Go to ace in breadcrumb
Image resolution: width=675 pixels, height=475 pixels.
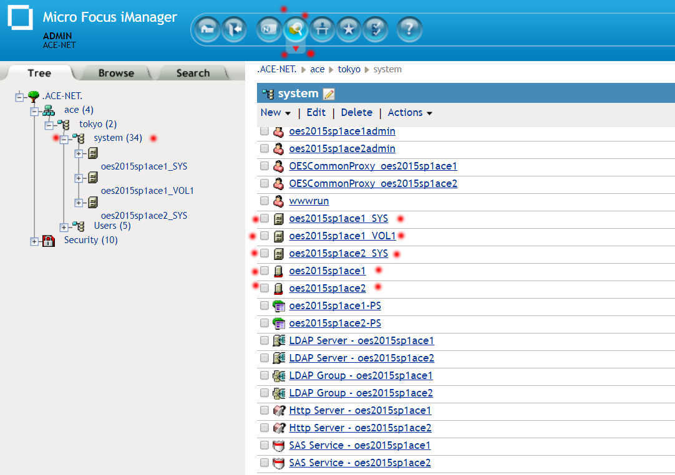(318, 69)
